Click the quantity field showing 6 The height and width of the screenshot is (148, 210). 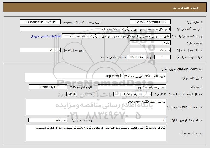(146, 120)
